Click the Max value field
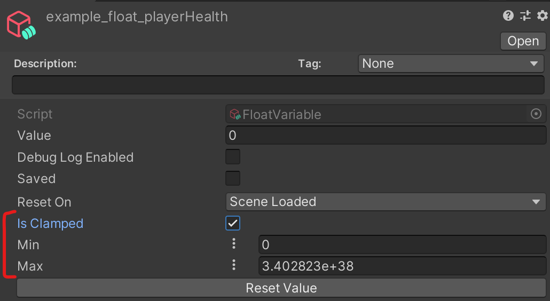Viewport: 550px width, 301px height. click(402, 266)
